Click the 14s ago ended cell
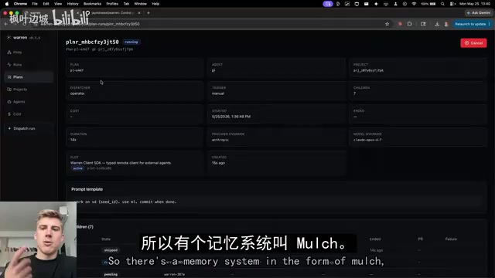The image size is (495, 278). pos(377,250)
